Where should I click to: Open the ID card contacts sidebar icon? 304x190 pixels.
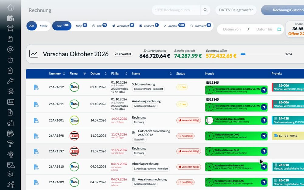(x=10, y=102)
